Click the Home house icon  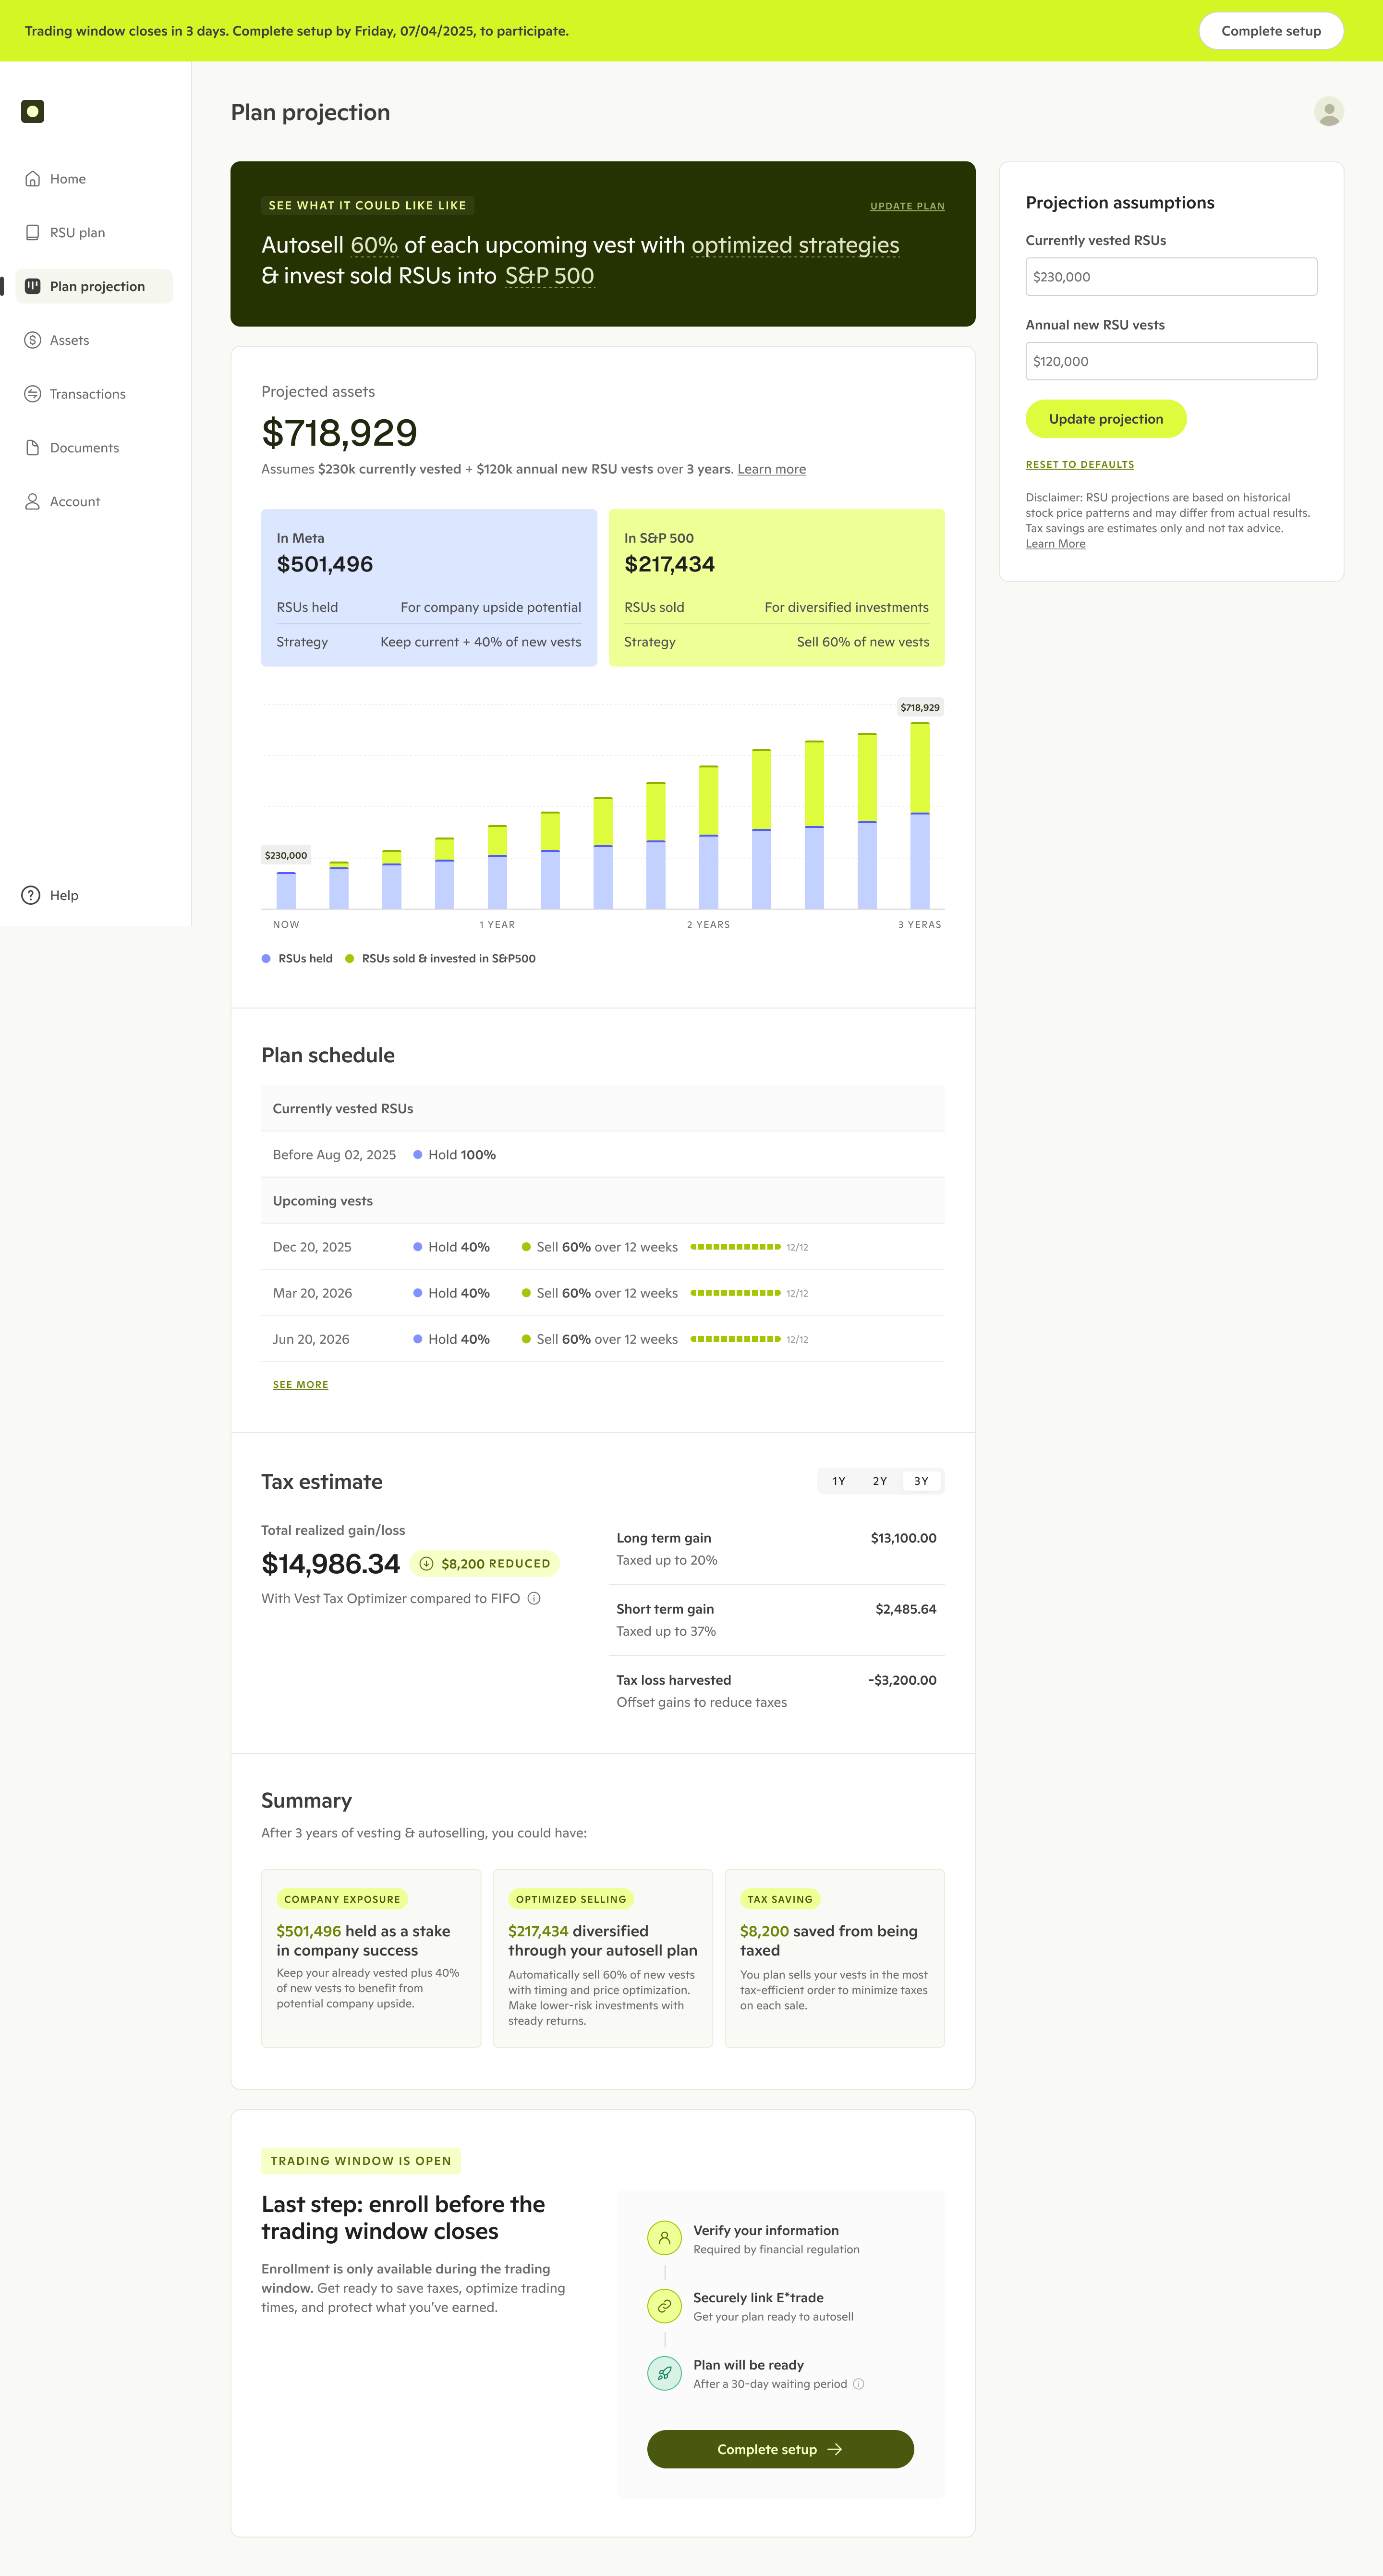(33, 179)
